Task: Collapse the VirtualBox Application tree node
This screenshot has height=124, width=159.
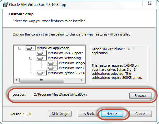Action: [20, 48]
